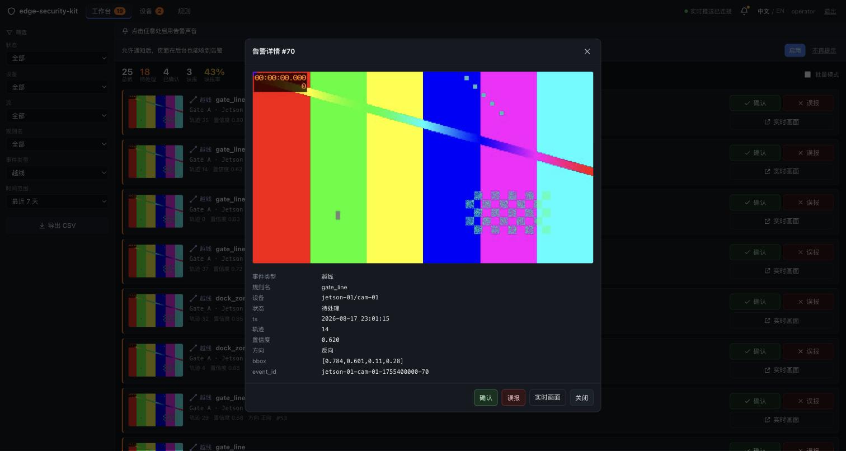Switch the language to EN
This screenshot has height=451, width=846.
[780, 11]
